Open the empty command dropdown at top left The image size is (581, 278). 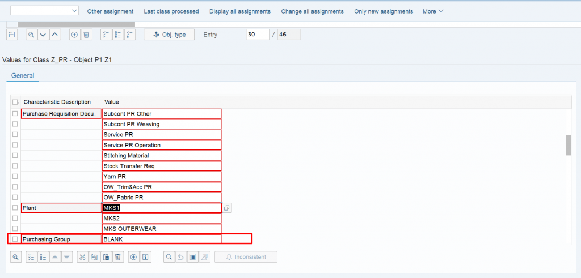coord(44,10)
